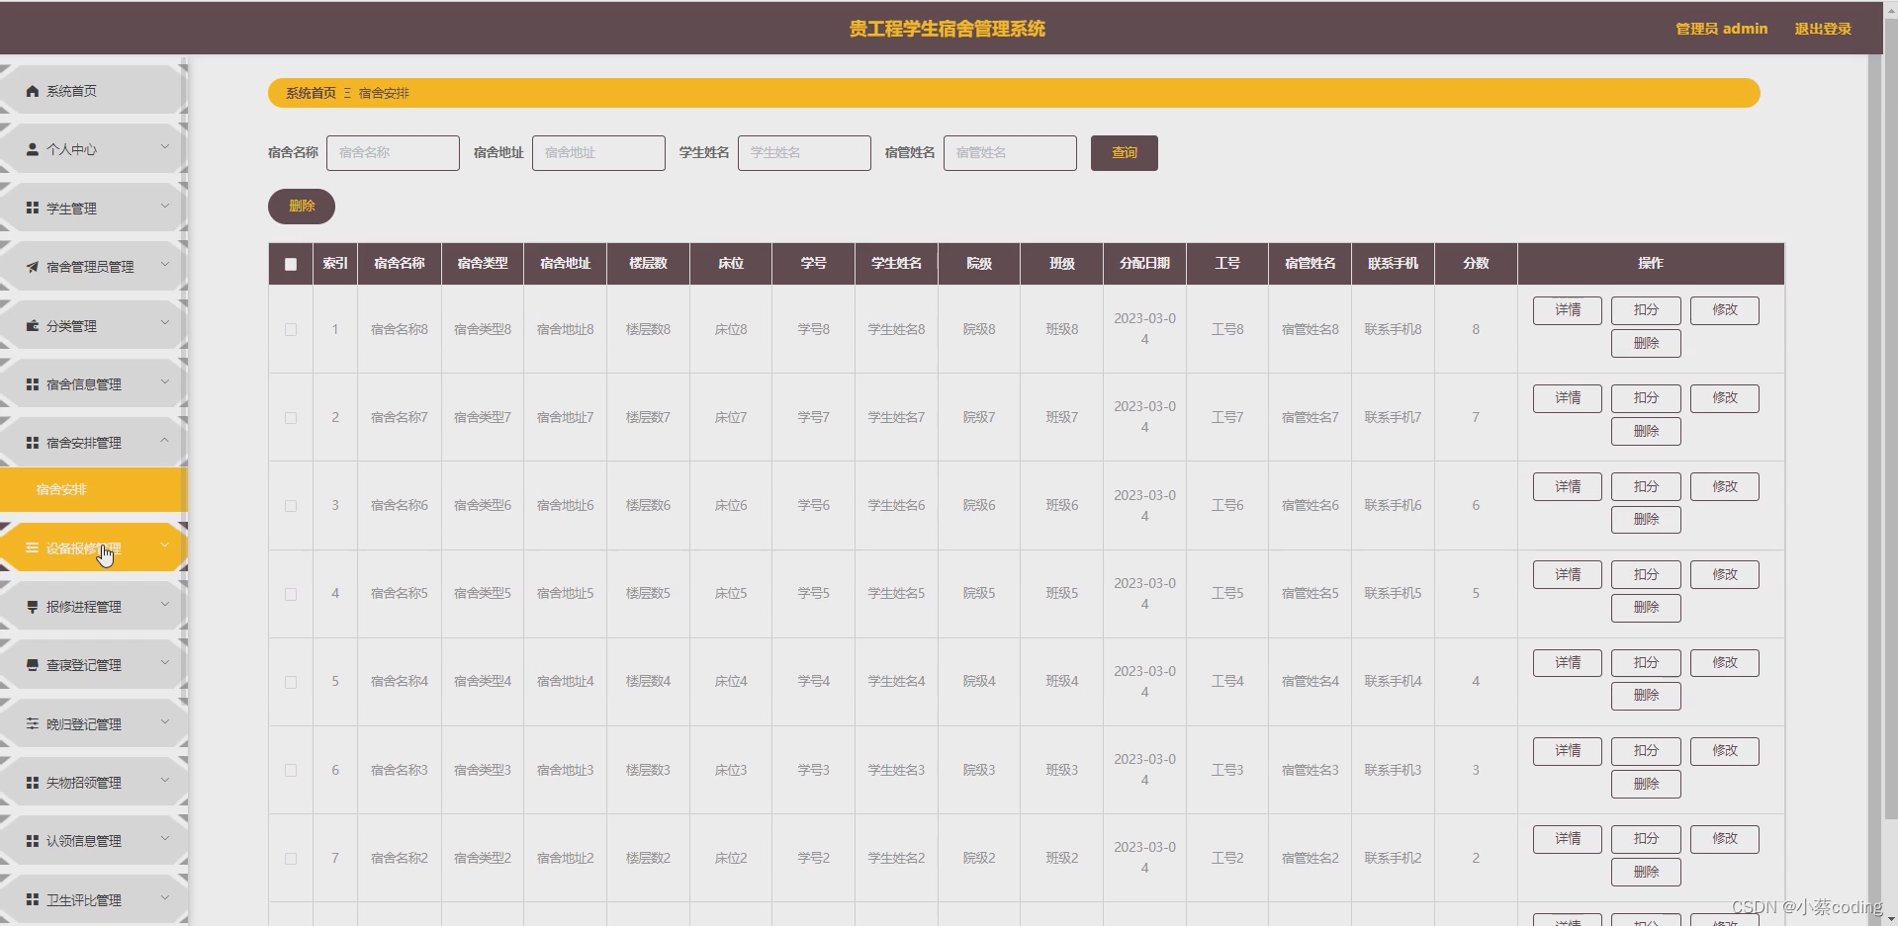
Task: Check the row checkbox for 宿舍名称8
Action: point(291,329)
